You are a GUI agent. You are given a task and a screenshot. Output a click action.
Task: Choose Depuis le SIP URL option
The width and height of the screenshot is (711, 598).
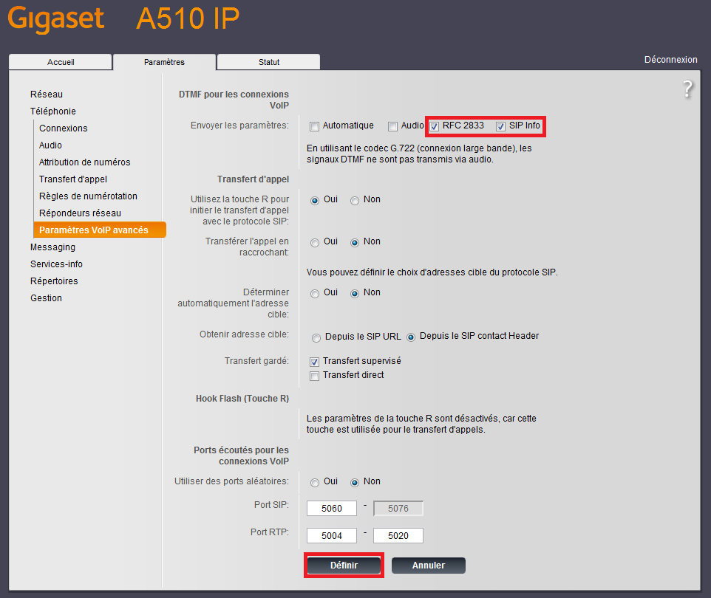click(x=316, y=337)
